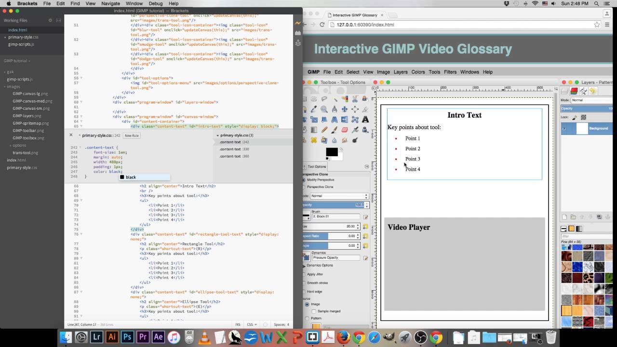Select the Smudge tool
The width and height of the screenshot is (617, 347).
[x=345, y=140]
